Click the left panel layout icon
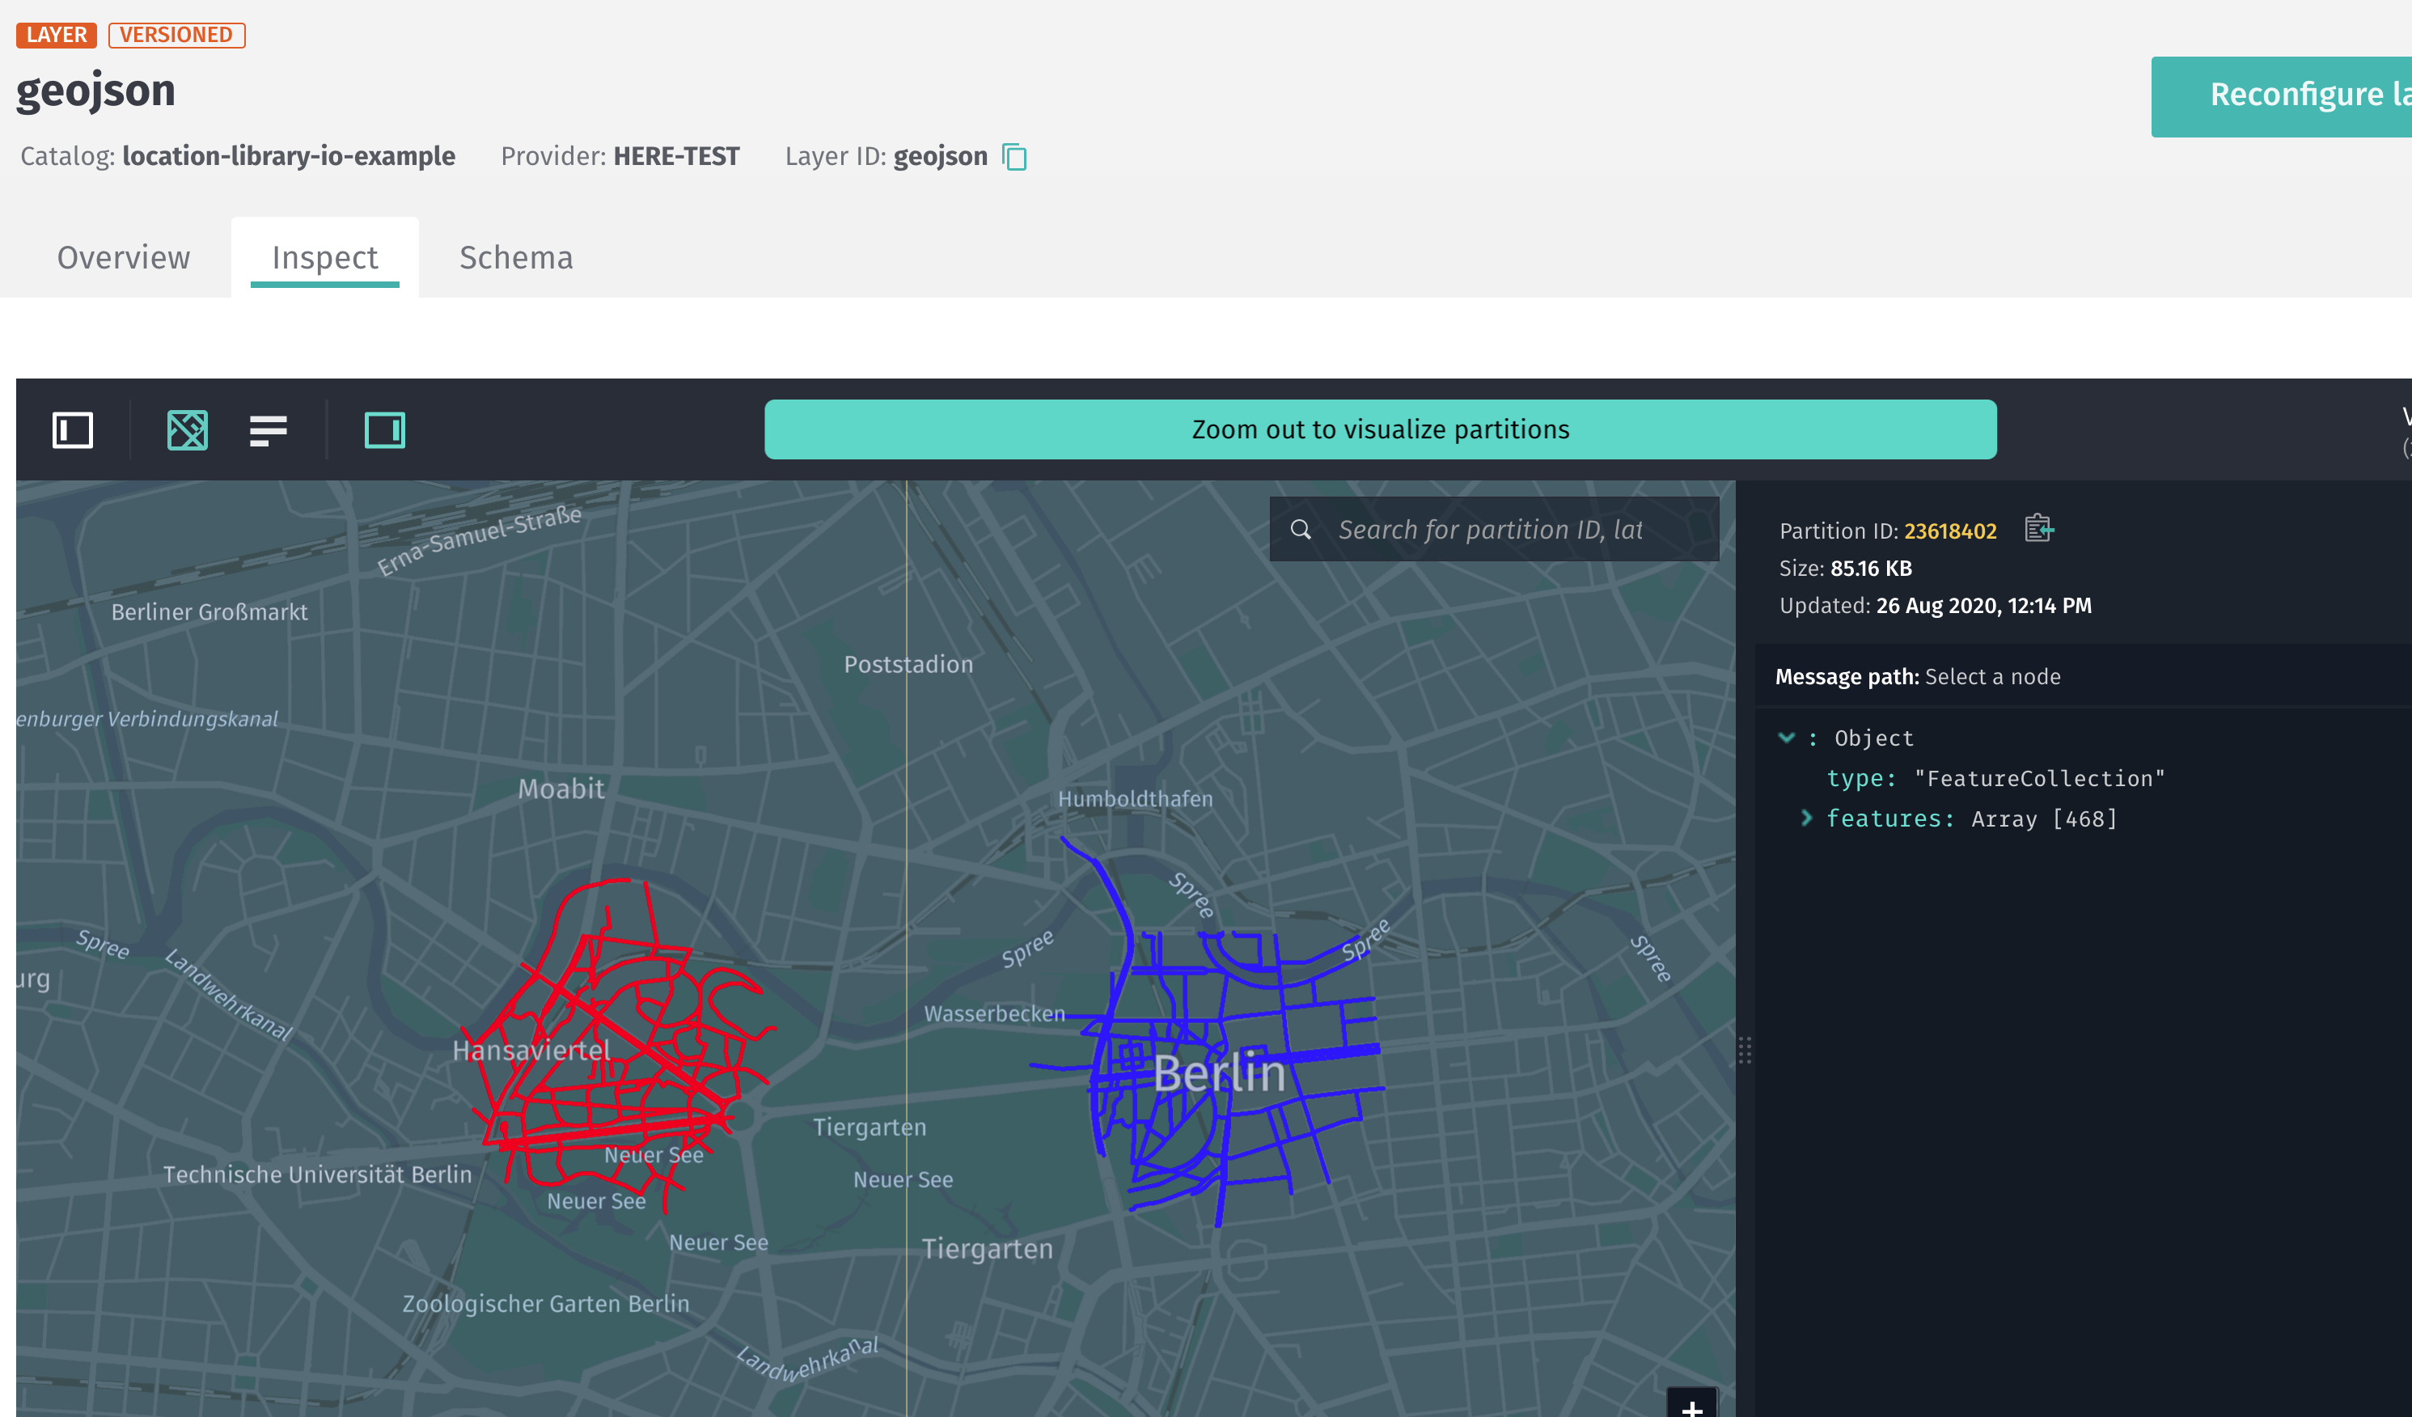This screenshot has height=1417, width=2412. pyautogui.click(x=73, y=429)
